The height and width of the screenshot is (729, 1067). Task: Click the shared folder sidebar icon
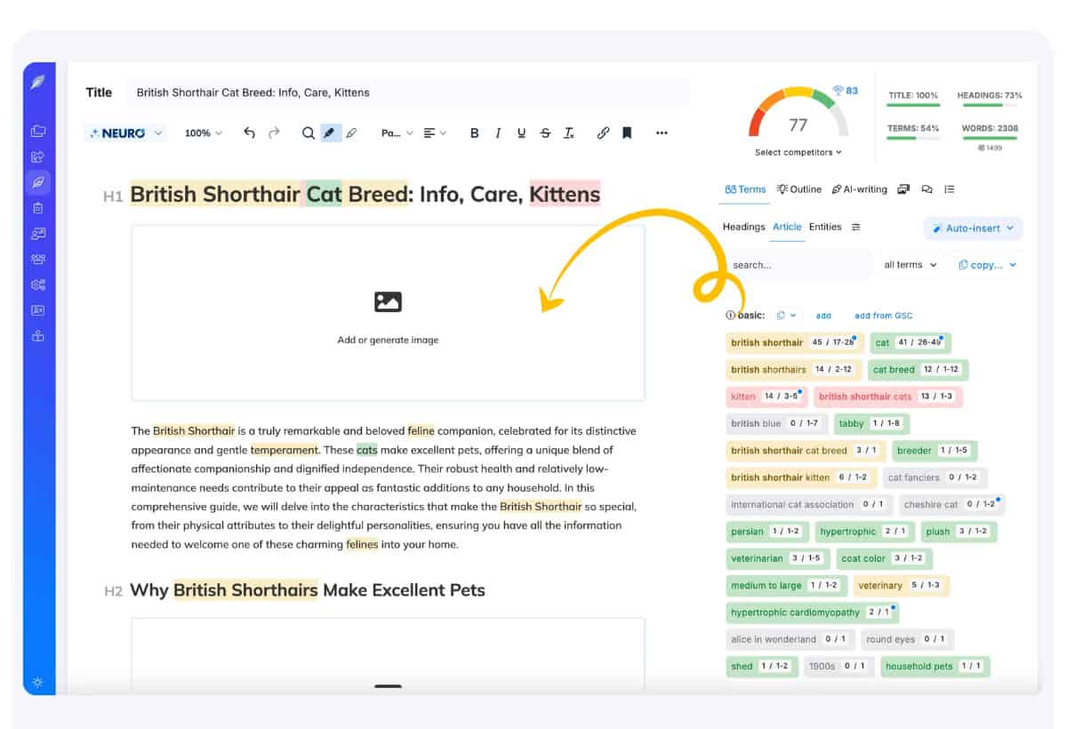[x=37, y=156]
